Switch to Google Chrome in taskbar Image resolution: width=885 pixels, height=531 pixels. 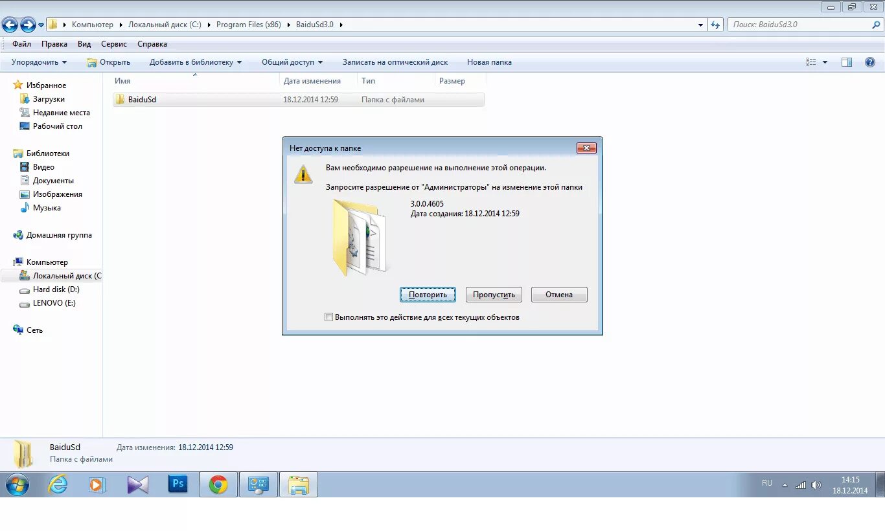(x=218, y=484)
